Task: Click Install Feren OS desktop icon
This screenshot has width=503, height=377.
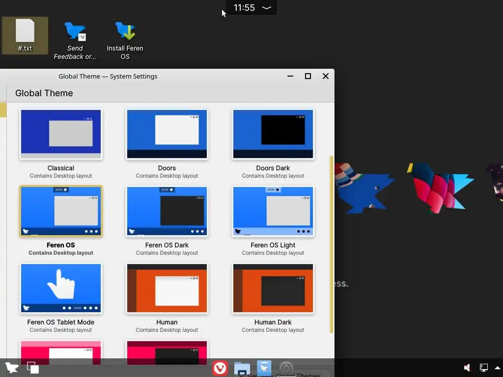Action: (125, 40)
